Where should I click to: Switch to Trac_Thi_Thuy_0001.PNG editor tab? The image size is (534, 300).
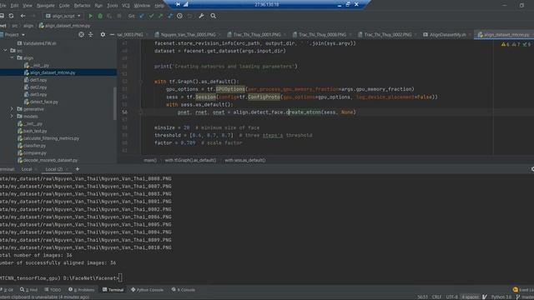[257, 35]
